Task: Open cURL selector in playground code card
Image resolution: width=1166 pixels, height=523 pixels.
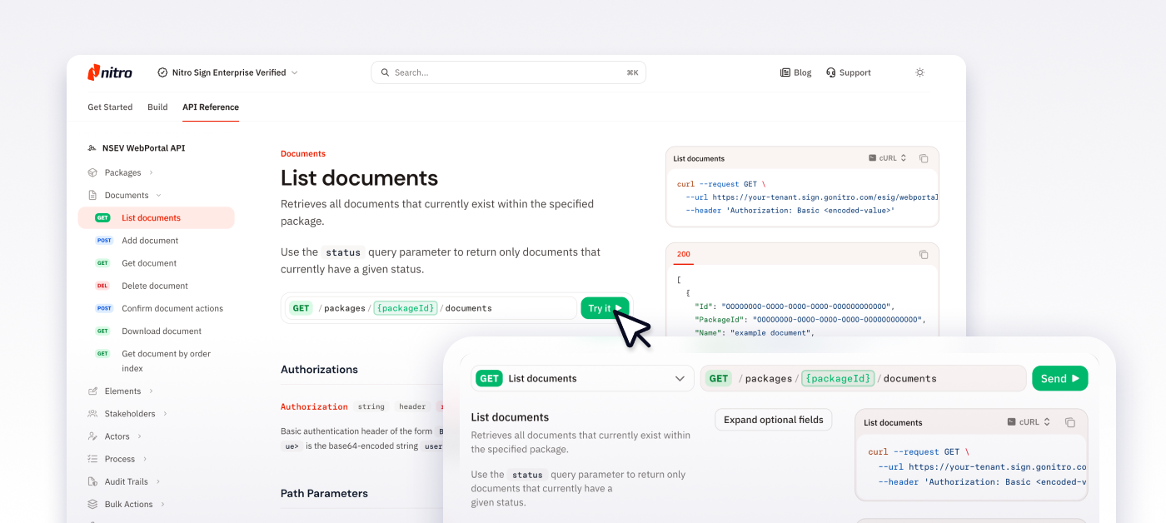Action: pyautogui.click(x=1029, y=422)
